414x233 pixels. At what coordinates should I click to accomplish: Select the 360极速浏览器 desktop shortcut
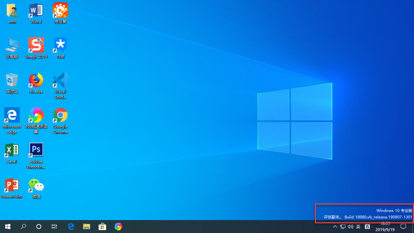[x=36, y=121]
